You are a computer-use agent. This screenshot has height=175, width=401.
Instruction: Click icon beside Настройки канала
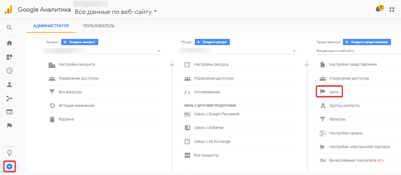323,133
